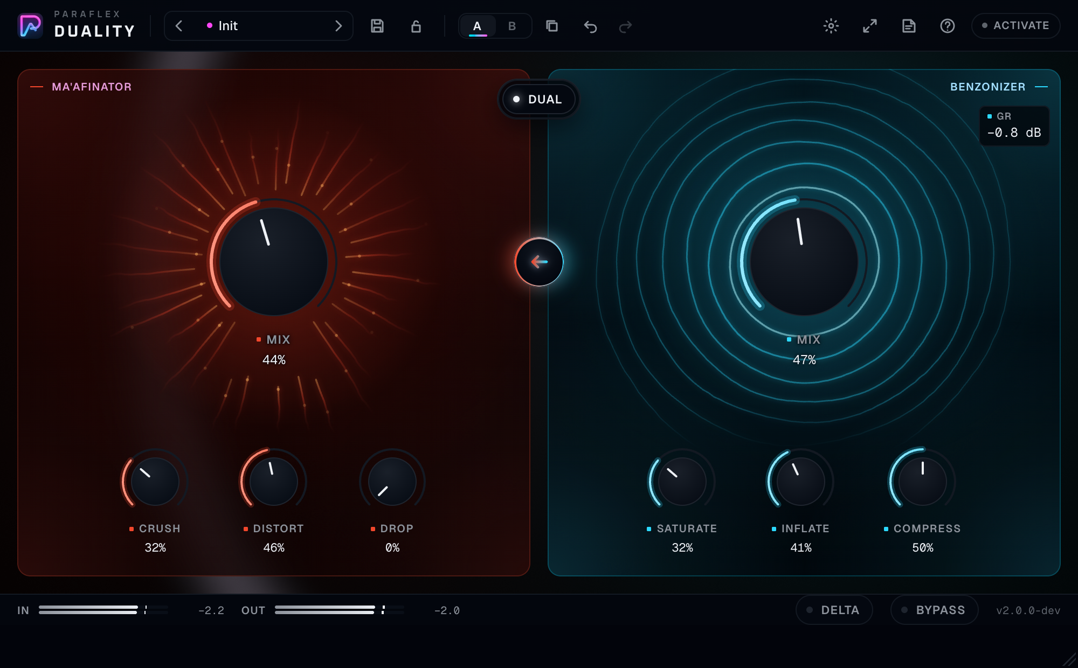The width and height of the screenshot is (1078, 668).
Task: Toggle the DELTA button
Action: click(834, 610)
